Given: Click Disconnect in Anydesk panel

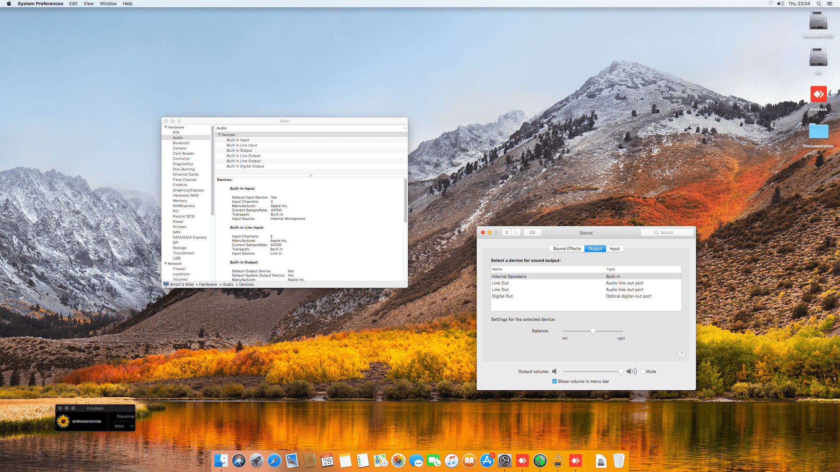Looking at the screenshot, I should pyautogui.click(x=126, y=416).
